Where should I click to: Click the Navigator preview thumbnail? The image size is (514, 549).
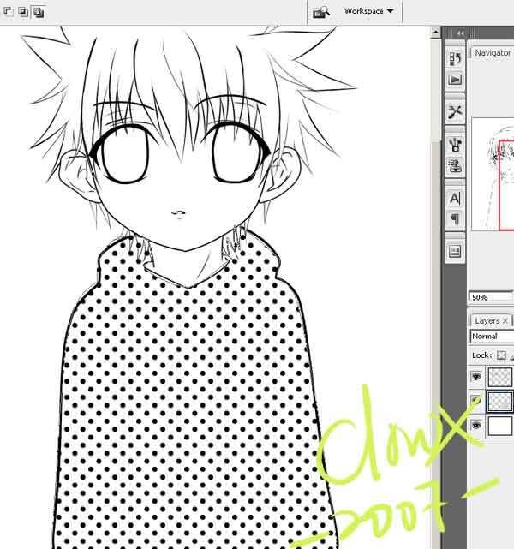[493, 174]
